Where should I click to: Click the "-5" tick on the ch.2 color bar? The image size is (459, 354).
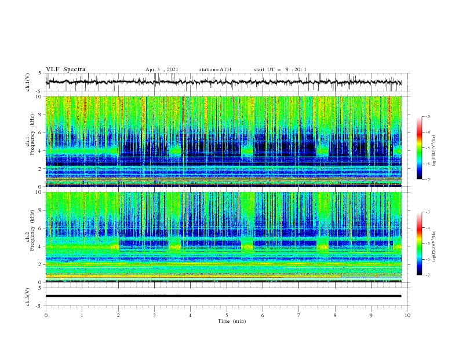[427, 244]
